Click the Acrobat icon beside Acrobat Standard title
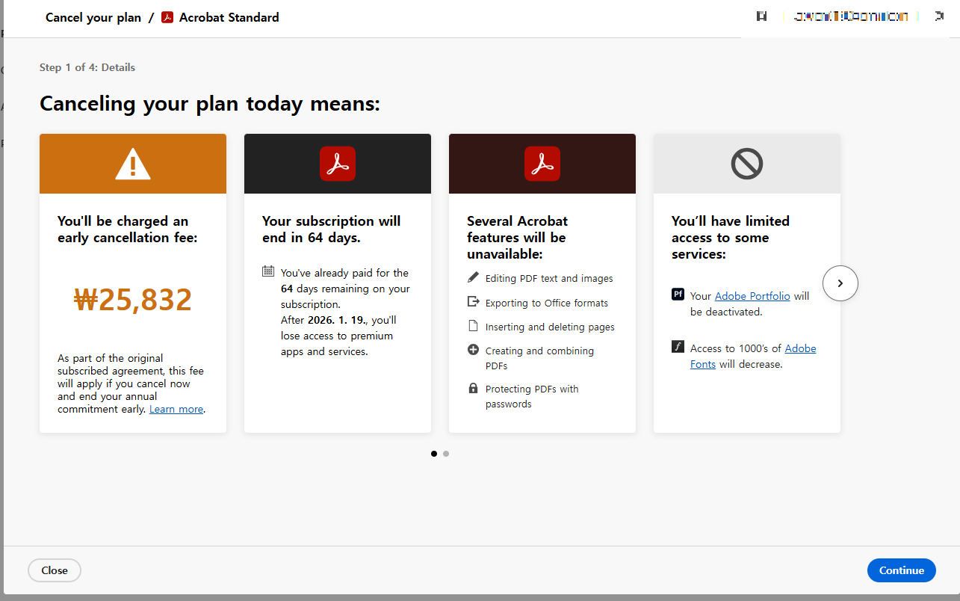Image resolution: width=960 pixels, height=601 pixels. (x=167, y=17)
